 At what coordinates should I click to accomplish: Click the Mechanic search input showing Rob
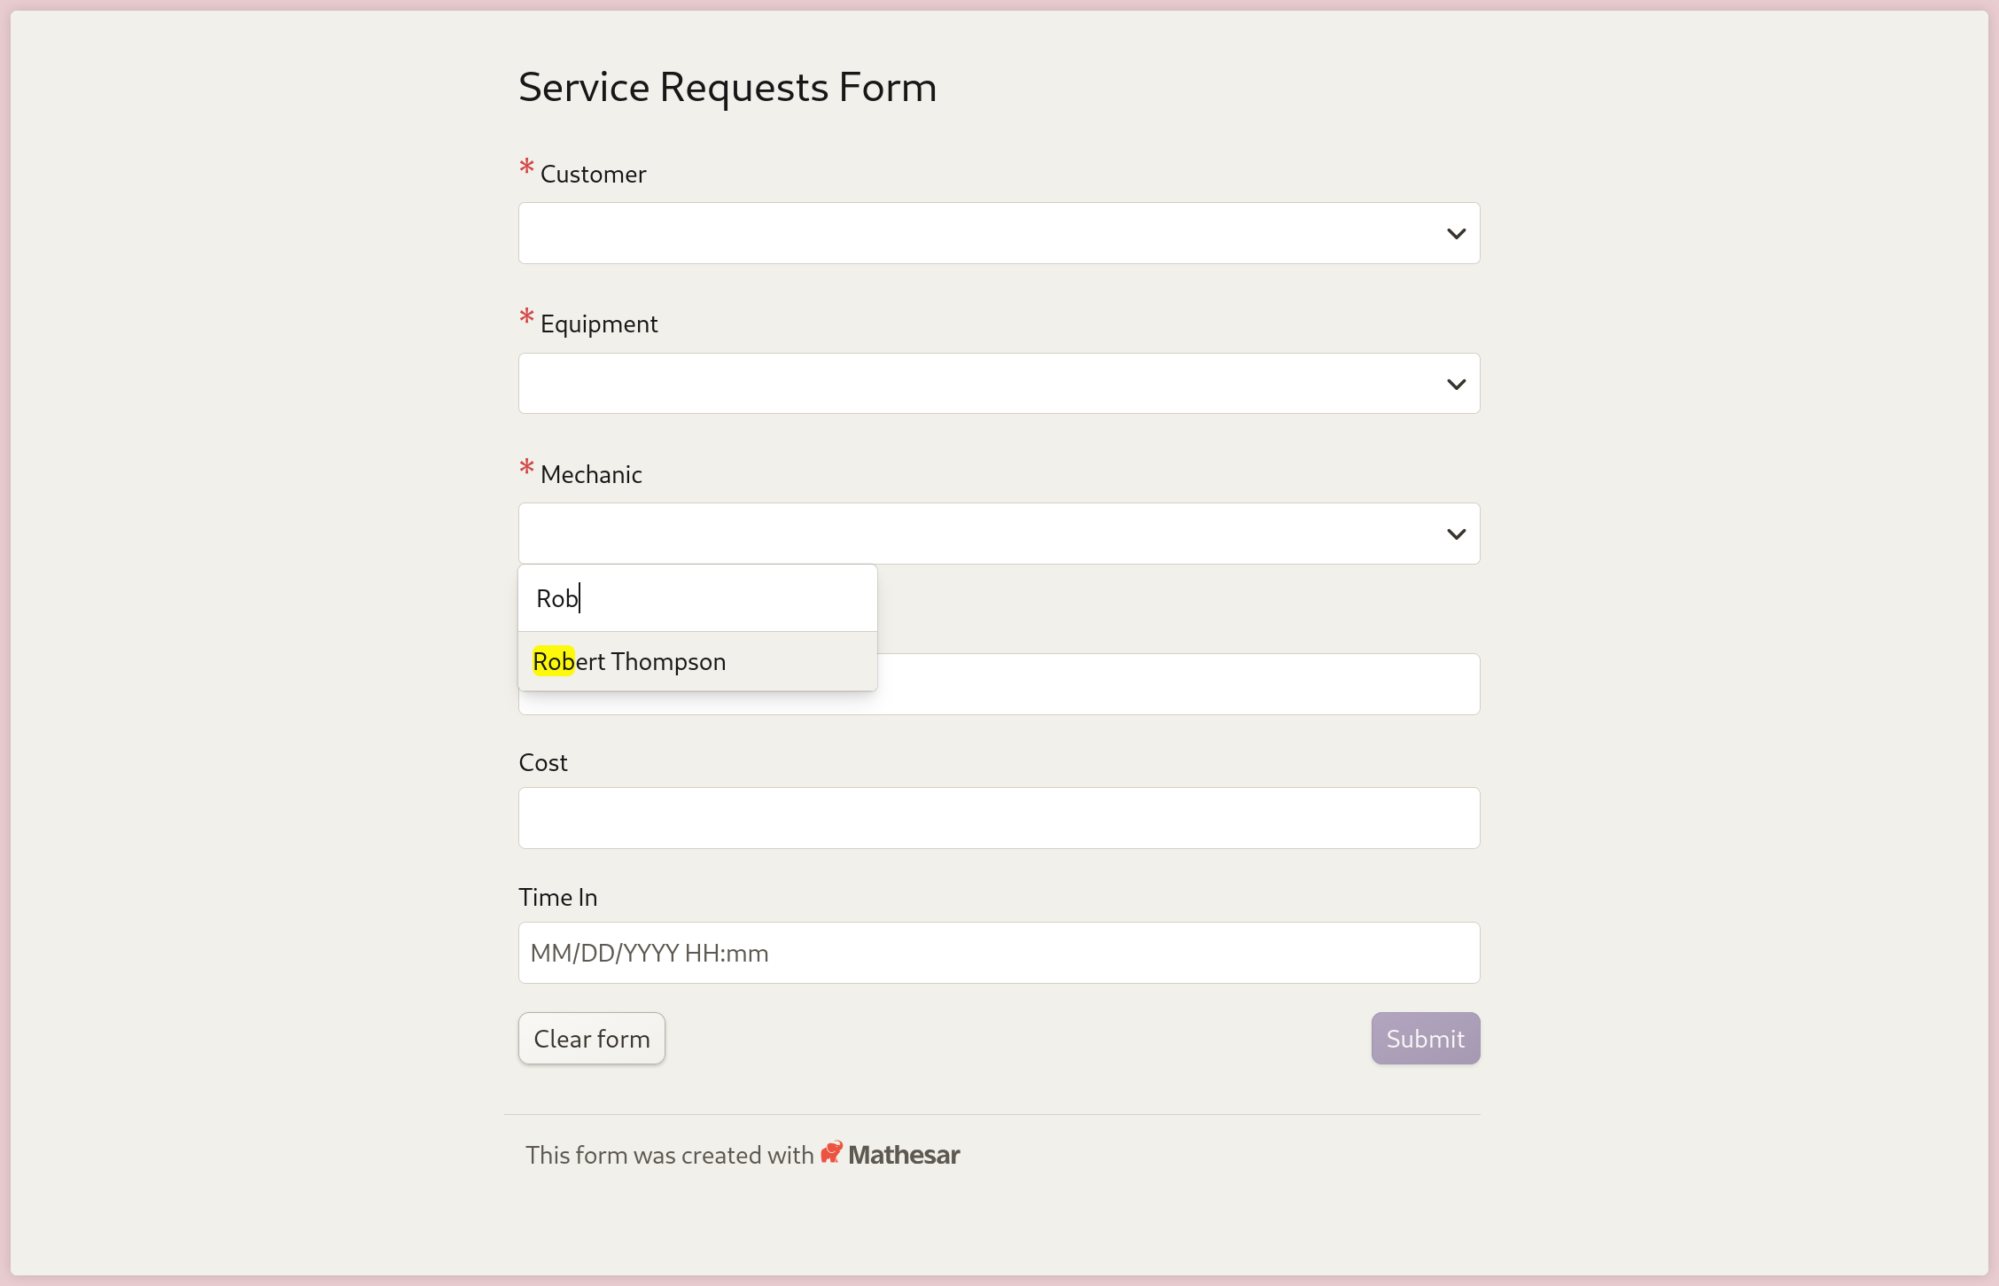[x=697, y=597]
